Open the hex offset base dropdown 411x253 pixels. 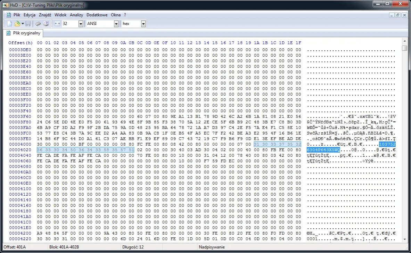143,24
